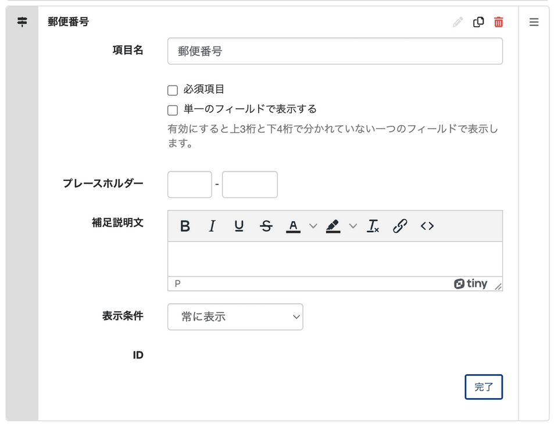Apply italic formatting in the editor
Screen dimensions: 558x426
point(212,226)
